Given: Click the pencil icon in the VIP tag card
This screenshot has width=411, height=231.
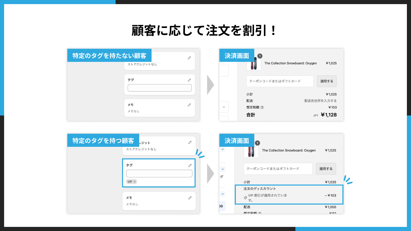Looking at the screenshot, I should click(190, 165).
